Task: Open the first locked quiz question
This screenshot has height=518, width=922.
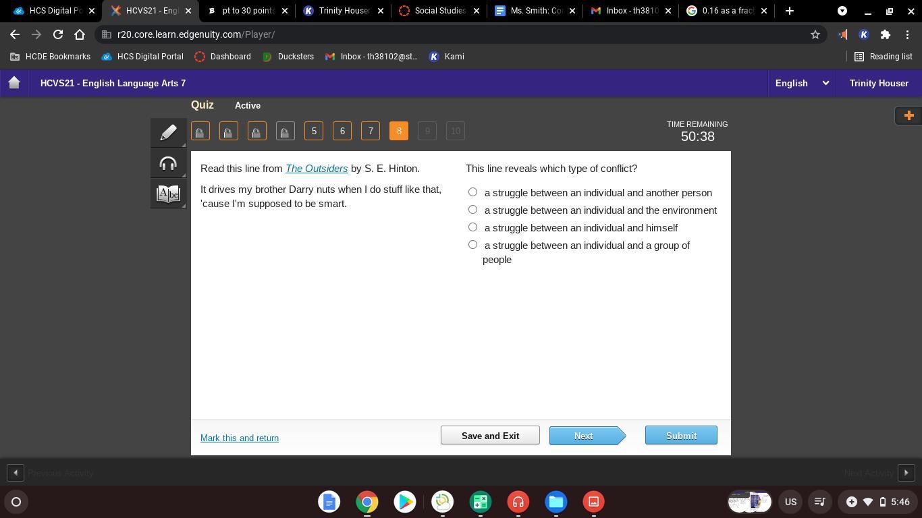Action: 200,131
